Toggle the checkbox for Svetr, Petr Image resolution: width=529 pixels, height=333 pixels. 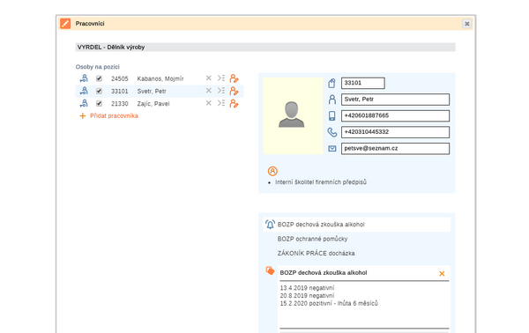click(99, 91)
